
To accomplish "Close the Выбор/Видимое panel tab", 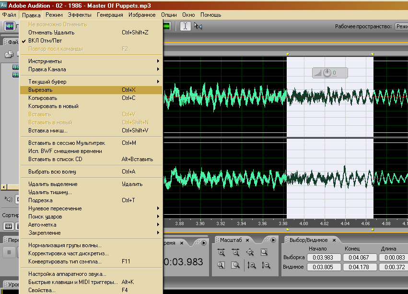I will [x=334, y=240].
